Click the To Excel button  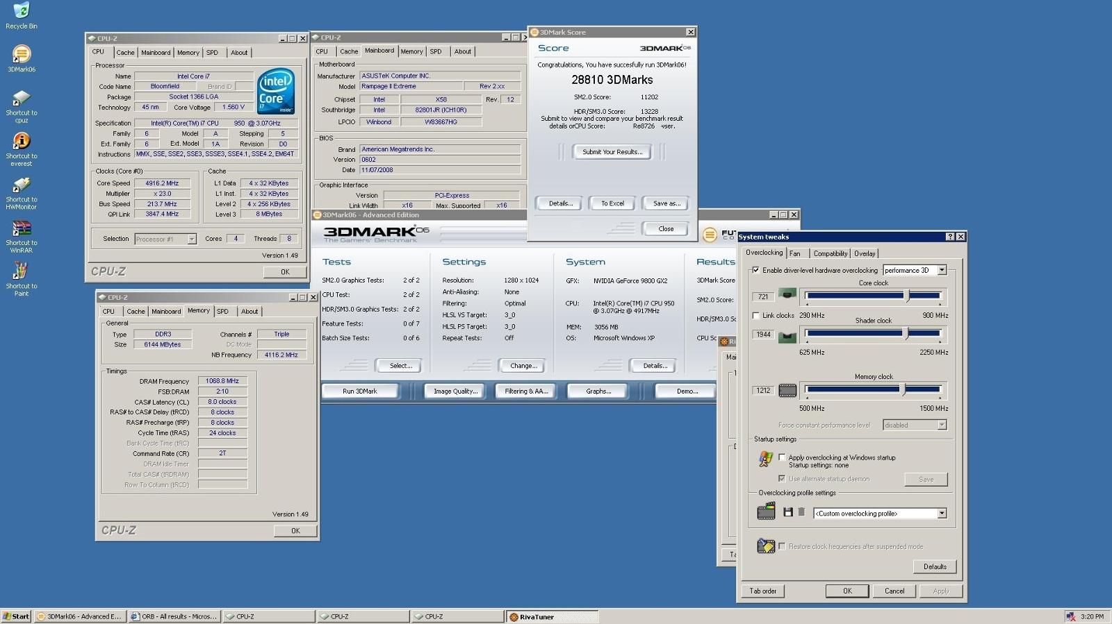(x=612, y=203)
